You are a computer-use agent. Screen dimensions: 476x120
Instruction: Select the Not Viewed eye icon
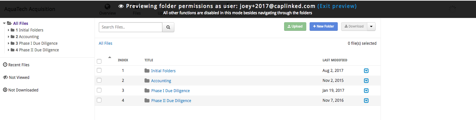[5, 77]
